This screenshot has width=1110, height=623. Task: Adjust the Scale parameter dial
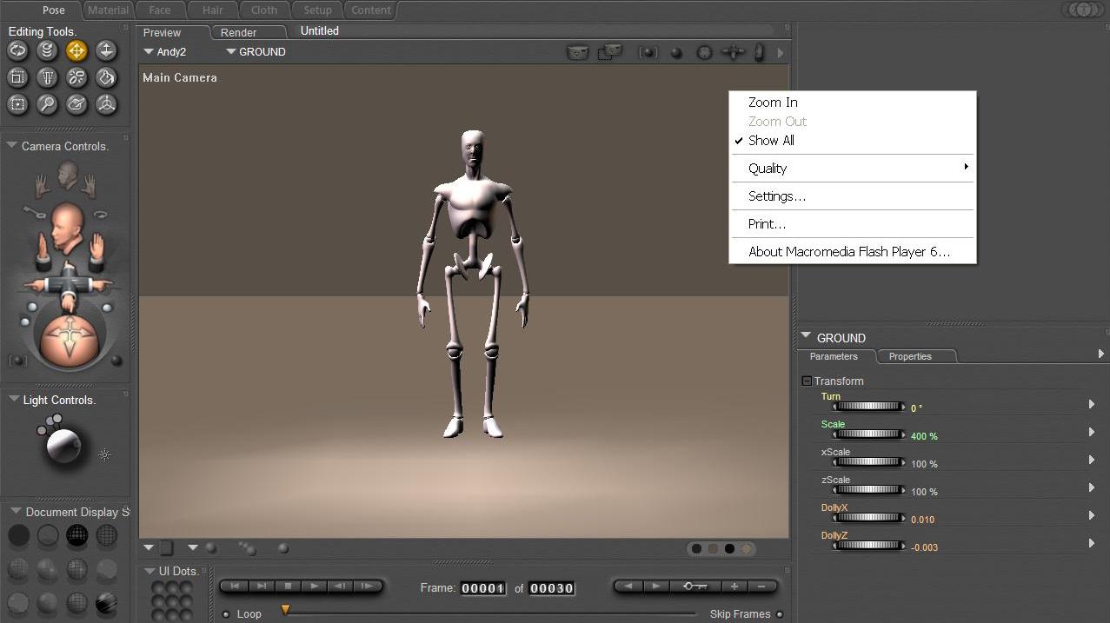coord(868,434)
